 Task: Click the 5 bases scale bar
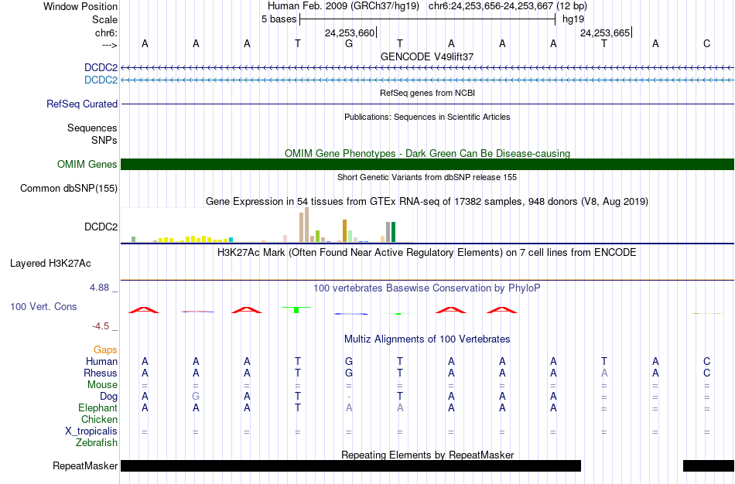pos(428,19)
